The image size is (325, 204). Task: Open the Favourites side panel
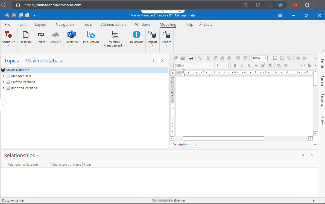[322, 100]
